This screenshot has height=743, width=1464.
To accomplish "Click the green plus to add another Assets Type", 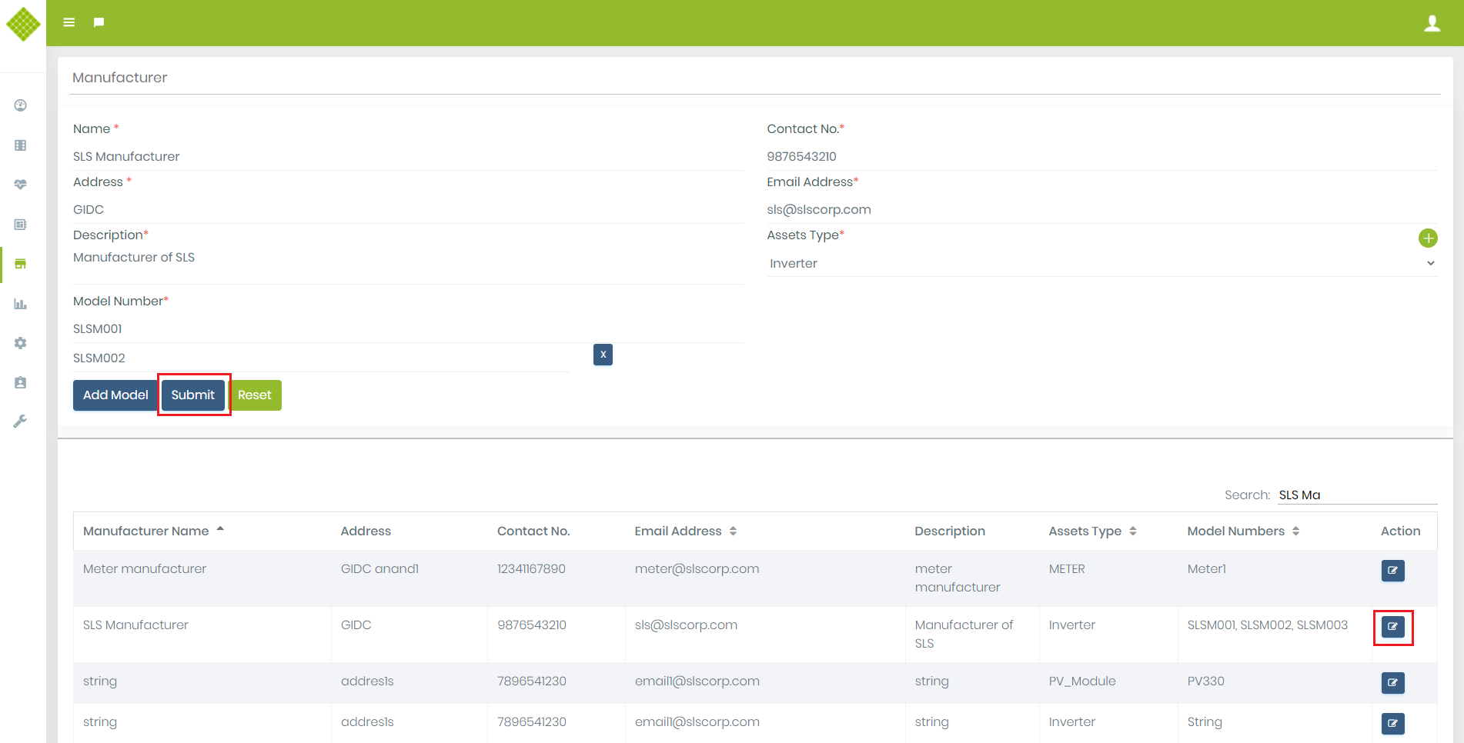I will coord(1429,238).
